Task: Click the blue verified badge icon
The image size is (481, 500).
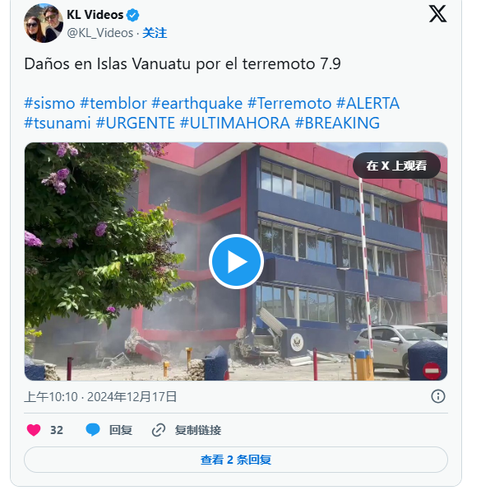Action: coord(132,15)
